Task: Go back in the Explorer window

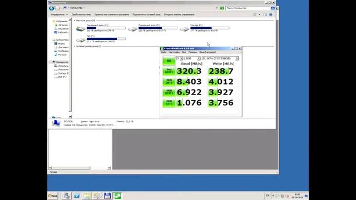Action: 52,8
